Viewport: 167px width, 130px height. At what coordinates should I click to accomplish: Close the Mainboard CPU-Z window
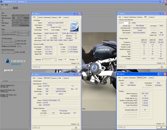80,75
